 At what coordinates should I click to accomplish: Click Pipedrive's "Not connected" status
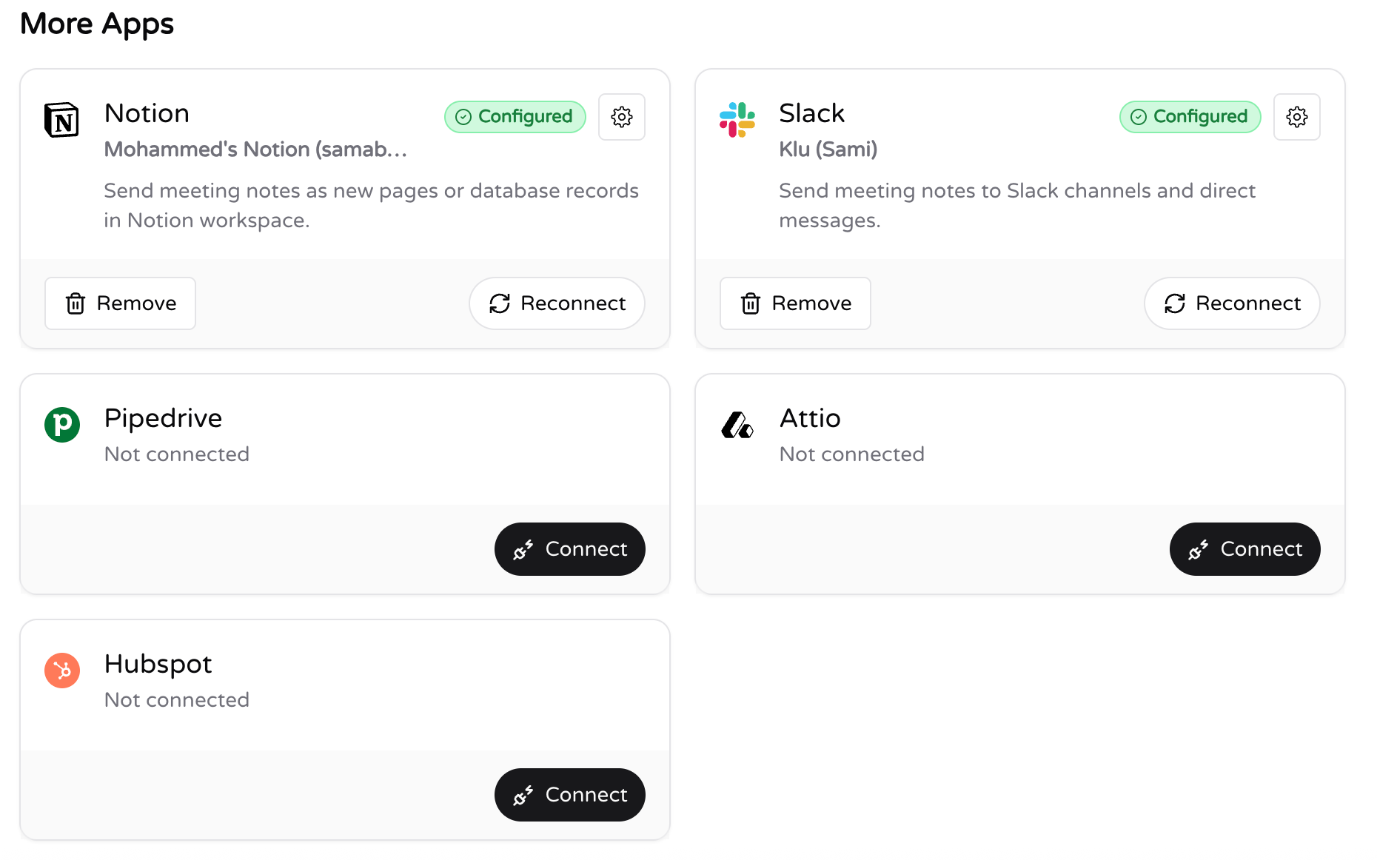pos(177,454)
